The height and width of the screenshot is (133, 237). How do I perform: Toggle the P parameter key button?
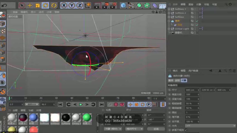pos(149,105)
